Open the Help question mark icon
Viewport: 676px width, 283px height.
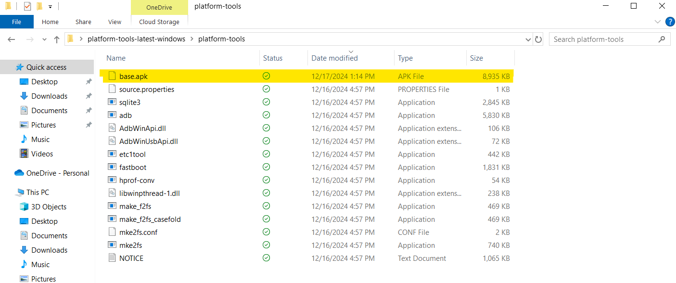pos(670,22)
